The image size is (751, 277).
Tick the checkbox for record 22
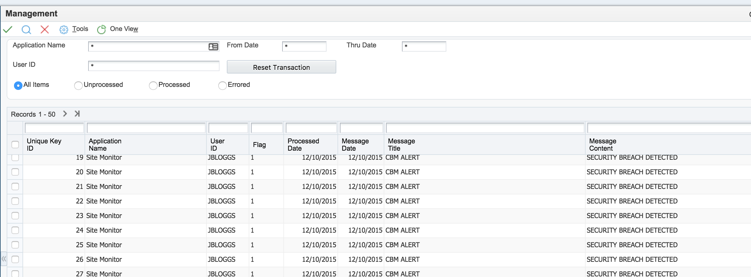point(15,201)
